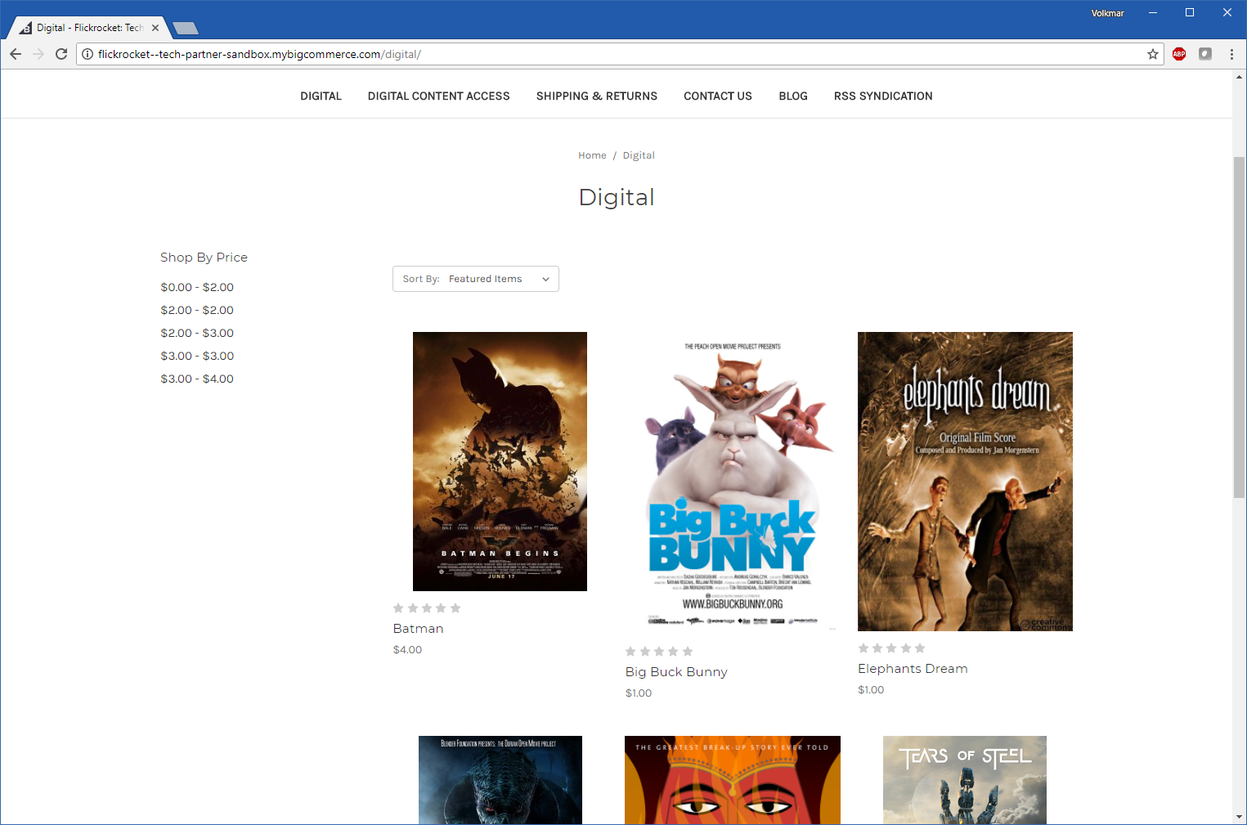Click the browser back arrow
The image size is (1247, 825).
point(16,54)
